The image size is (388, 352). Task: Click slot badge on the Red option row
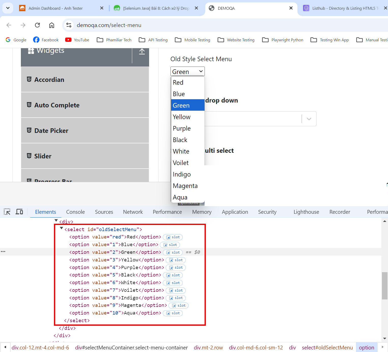[x=173, y=237]
